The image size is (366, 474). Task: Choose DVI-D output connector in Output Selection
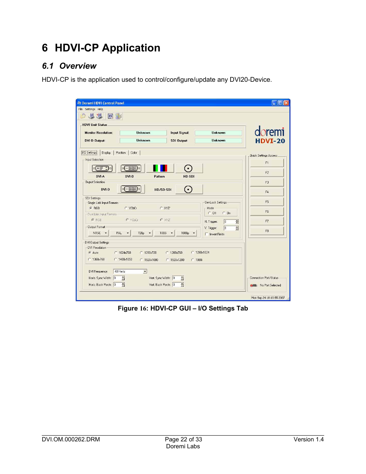click(x=131, y=189)
